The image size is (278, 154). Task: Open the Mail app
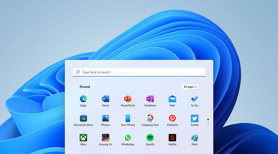(x=172, y=101)
